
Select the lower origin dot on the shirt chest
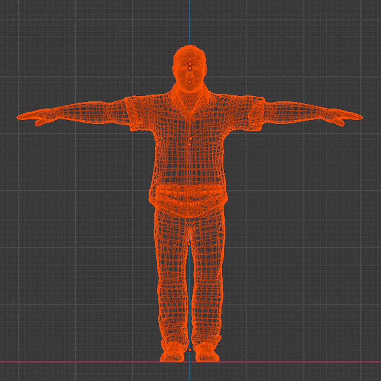click(x=190, y=145)
